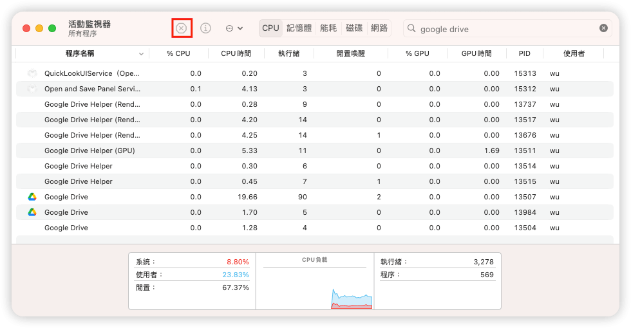Click the Open and Save Panel icon
The image size is (631, 328).
(x=32, y=89)
